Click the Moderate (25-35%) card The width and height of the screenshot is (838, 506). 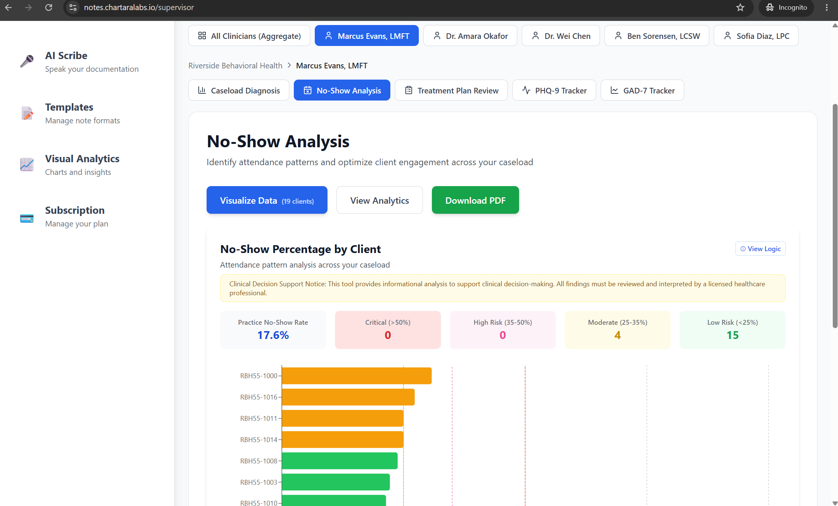[618, 330]
